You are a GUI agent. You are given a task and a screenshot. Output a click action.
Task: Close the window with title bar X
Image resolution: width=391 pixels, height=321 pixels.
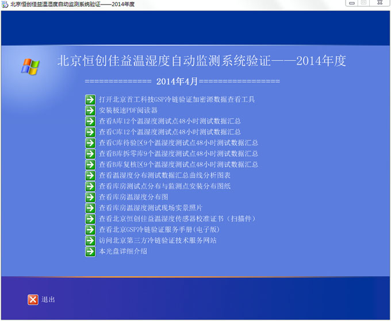[x=379, y=3]
